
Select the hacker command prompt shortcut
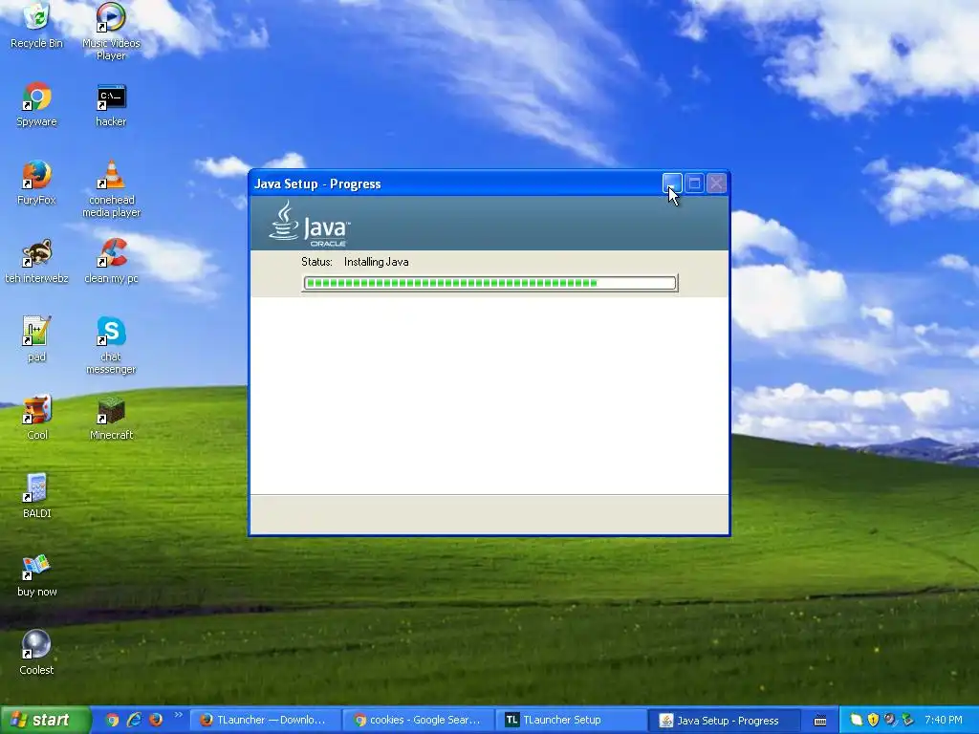point(111,104)
